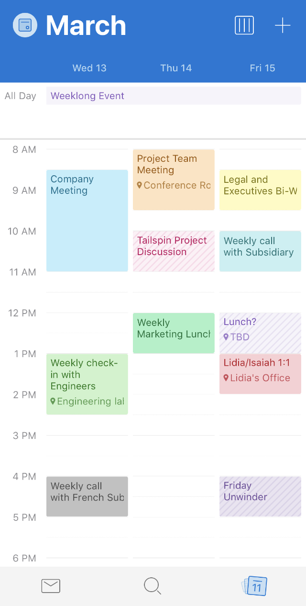Select the Calendar icon in the bottom bar
Viewport: 306px width, 606px height.
coord(255,586)
